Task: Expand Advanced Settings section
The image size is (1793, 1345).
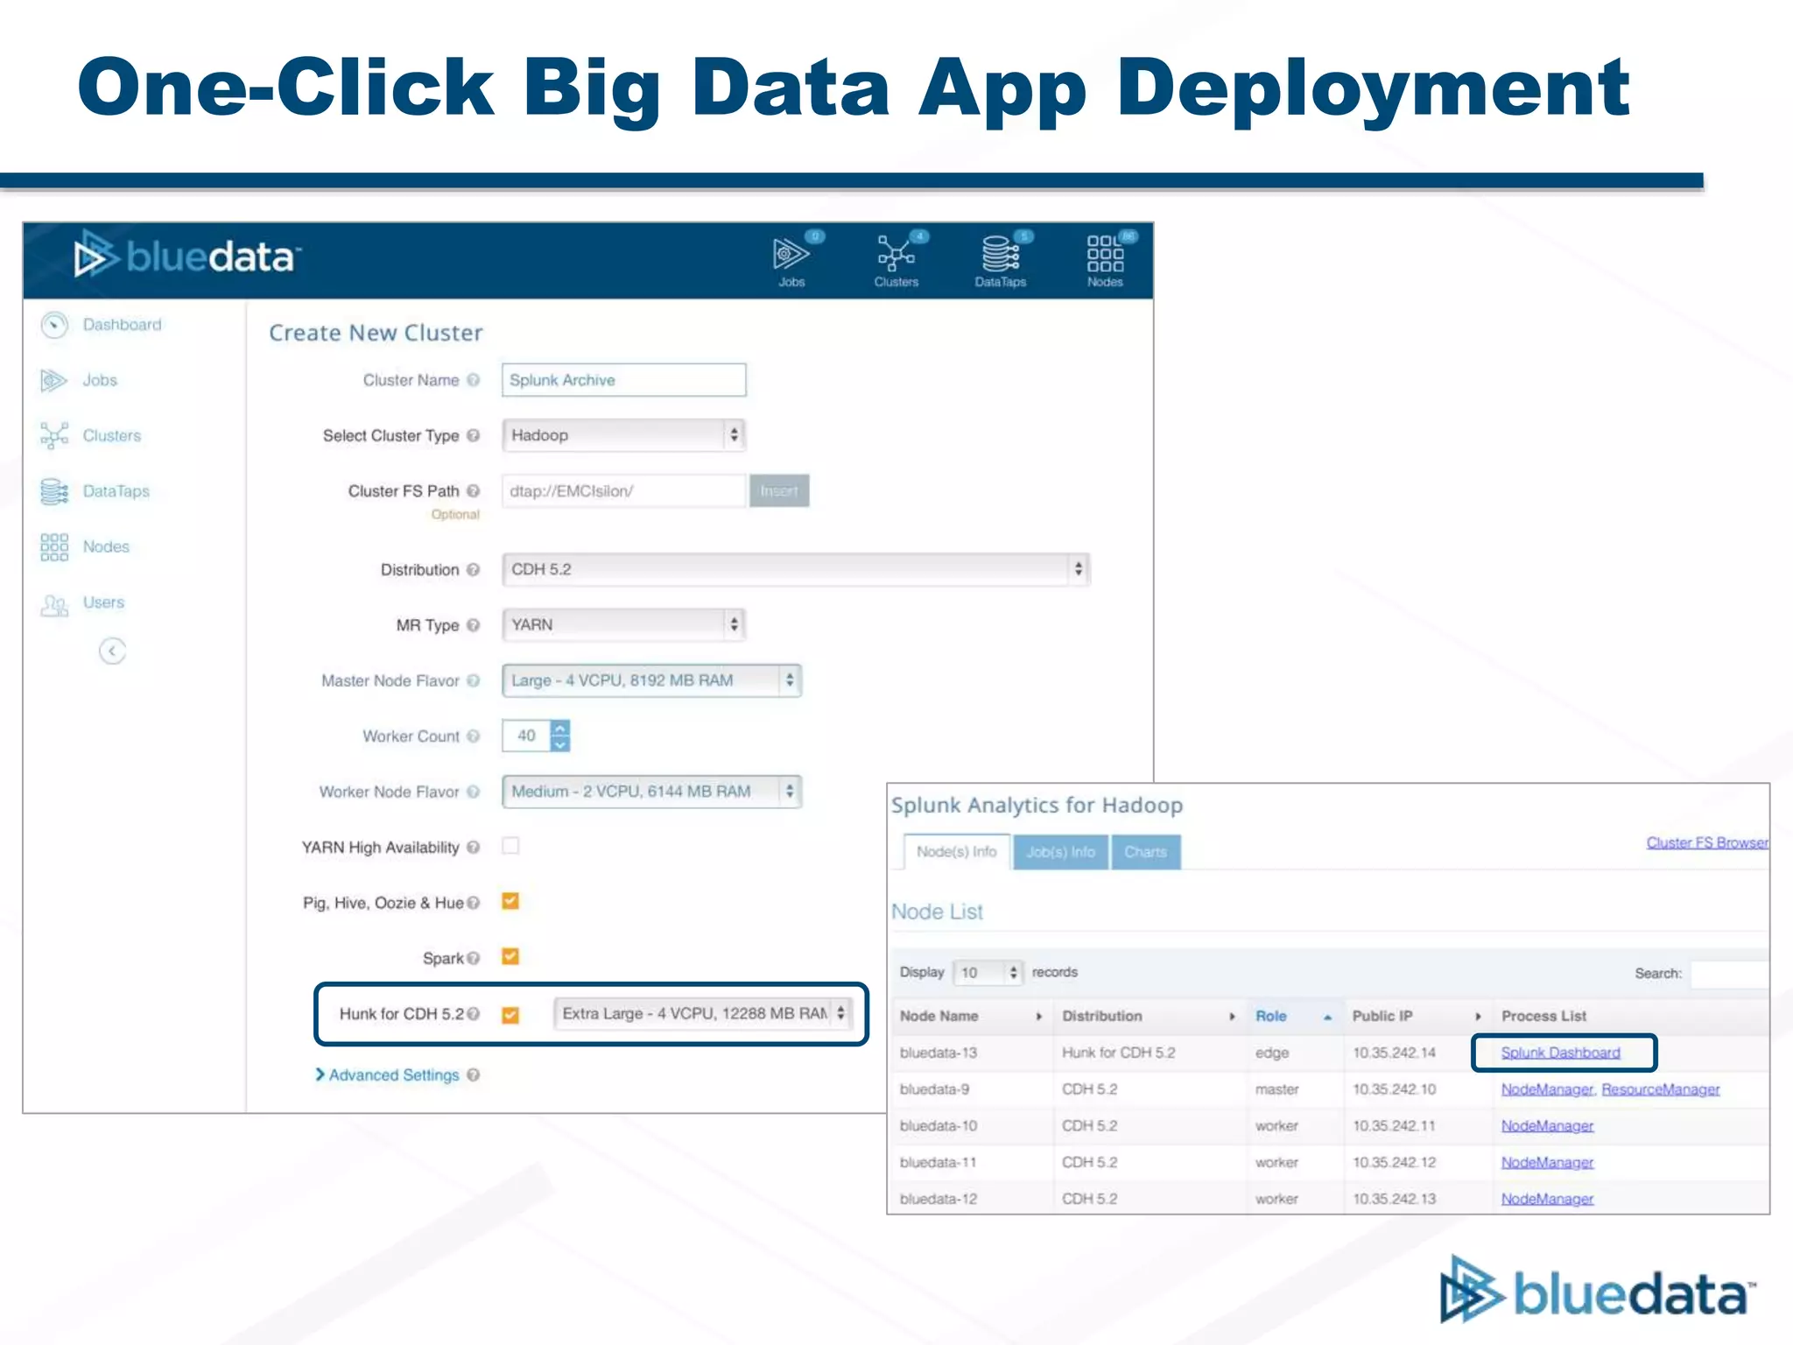Action: [387, 1075]
